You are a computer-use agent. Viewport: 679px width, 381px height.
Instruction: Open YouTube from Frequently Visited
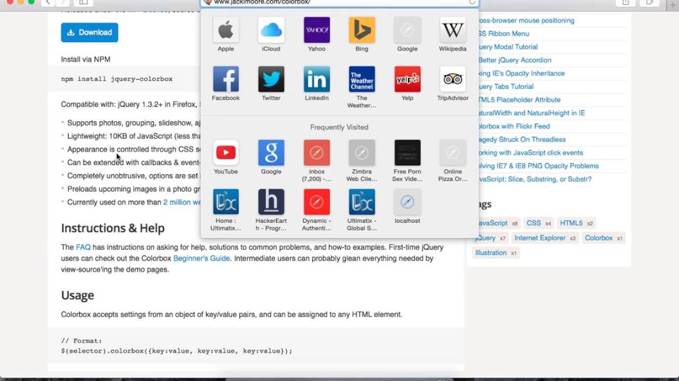[225, 153]
